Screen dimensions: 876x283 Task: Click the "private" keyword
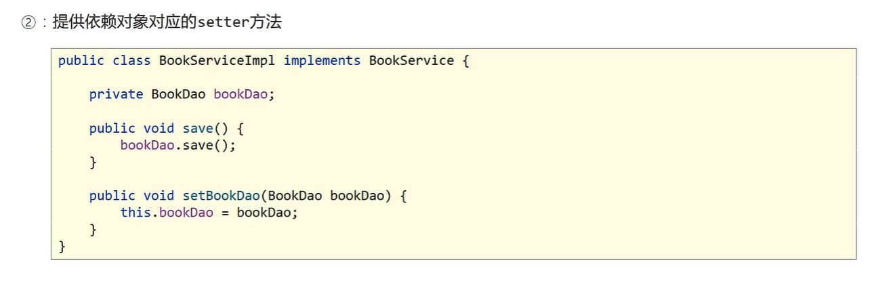click(x=116, y=94)
